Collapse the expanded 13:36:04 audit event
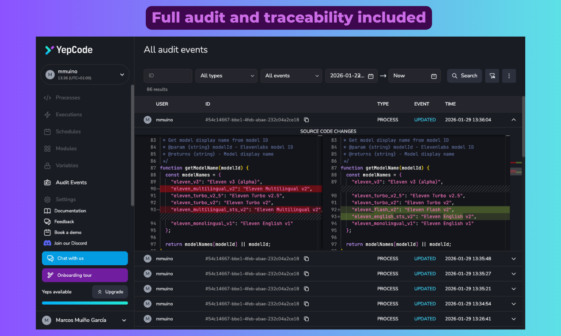 click(x=513, y=119)
